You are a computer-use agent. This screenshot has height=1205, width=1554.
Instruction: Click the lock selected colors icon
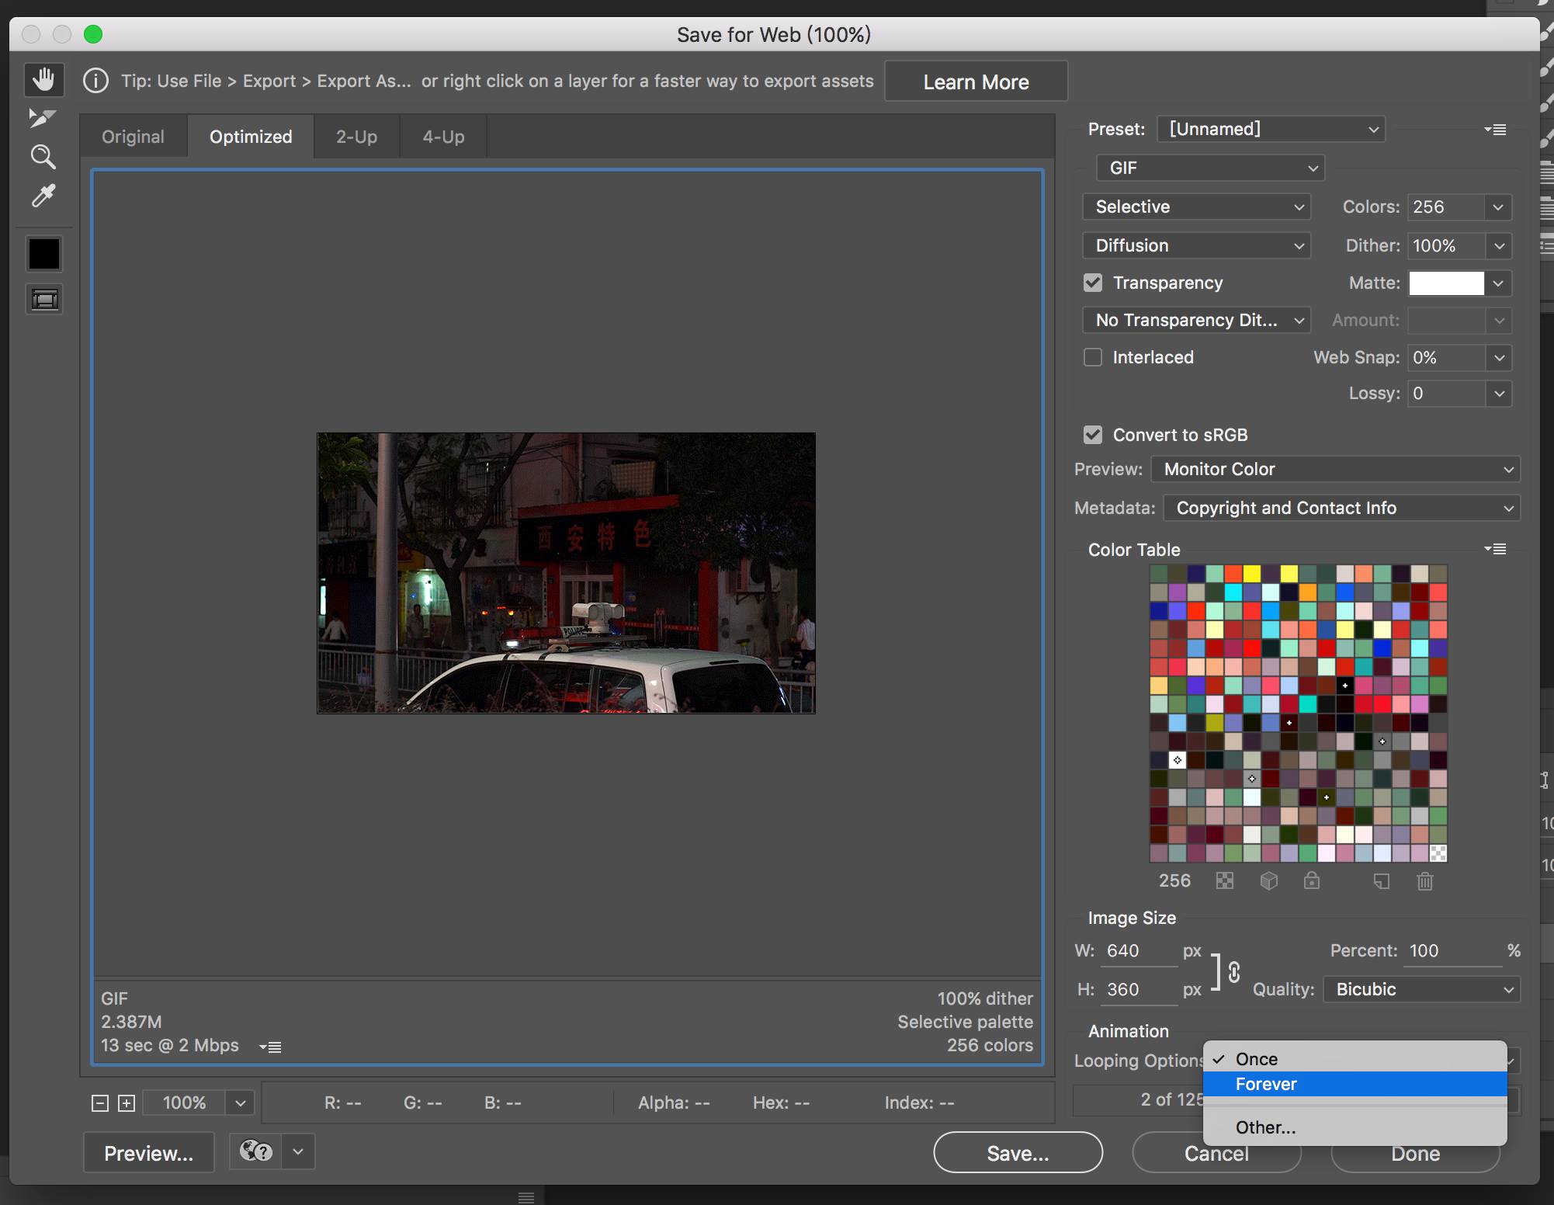click(1311, 881)
